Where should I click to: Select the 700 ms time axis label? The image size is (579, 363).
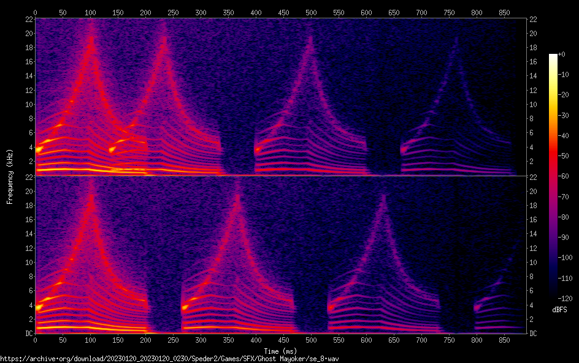pos(421,12)
